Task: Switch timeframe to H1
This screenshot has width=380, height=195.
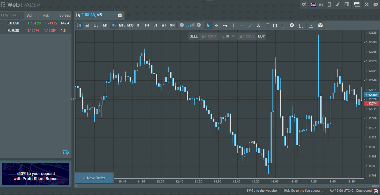Action: (138, 25)
